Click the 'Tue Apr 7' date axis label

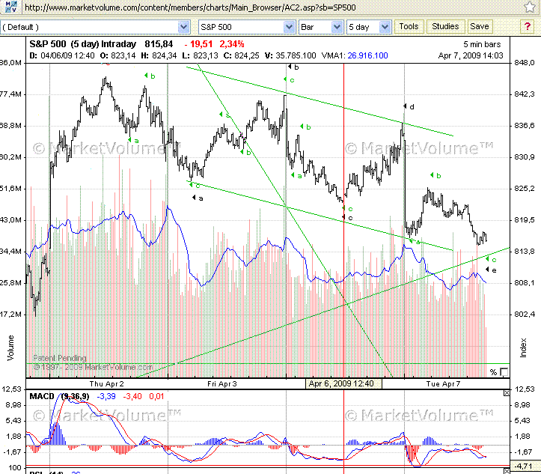tap(444, 384)
